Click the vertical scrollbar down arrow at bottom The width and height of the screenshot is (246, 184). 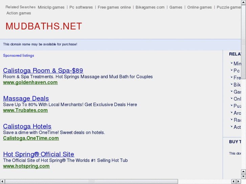[x=243, y=176]
